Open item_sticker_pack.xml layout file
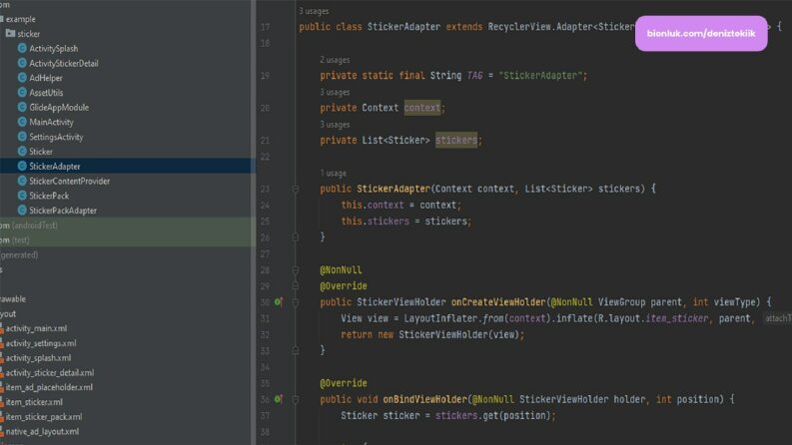The height and width of the screenshot is (445, 792). (x=43, y=417)
